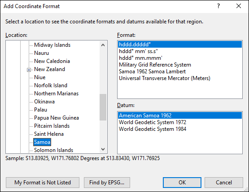Select the hddd° mm.mmm' format
This screenshot has height=192, width=249.
click(x=180, y=58)
